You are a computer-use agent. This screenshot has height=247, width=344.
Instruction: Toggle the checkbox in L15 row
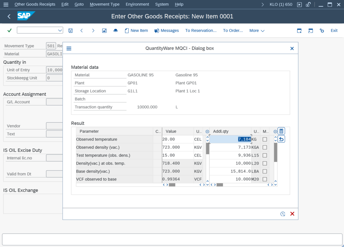[265, 156]
